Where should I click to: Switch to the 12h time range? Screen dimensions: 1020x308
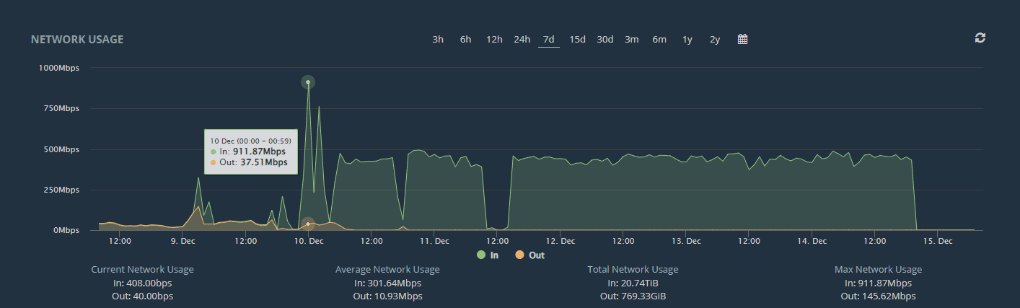pyautogui.click(x=494, y=40)
